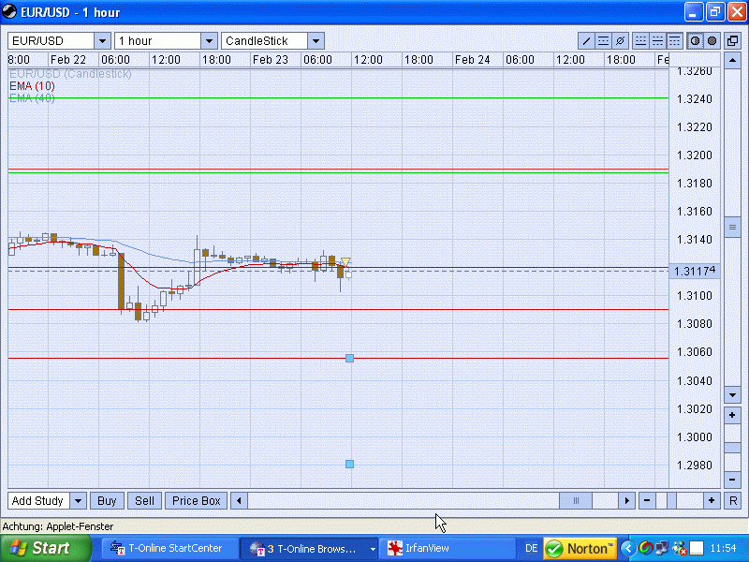The width and height of the screenshot is (749, 562).
Task: Select the trend line drawing tool
Action: [586, 41]
